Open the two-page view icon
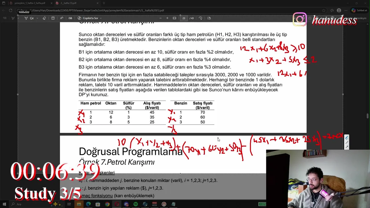The width and height of the screenshot is (370, 208). pyautogui.click(x=209, y=18)
